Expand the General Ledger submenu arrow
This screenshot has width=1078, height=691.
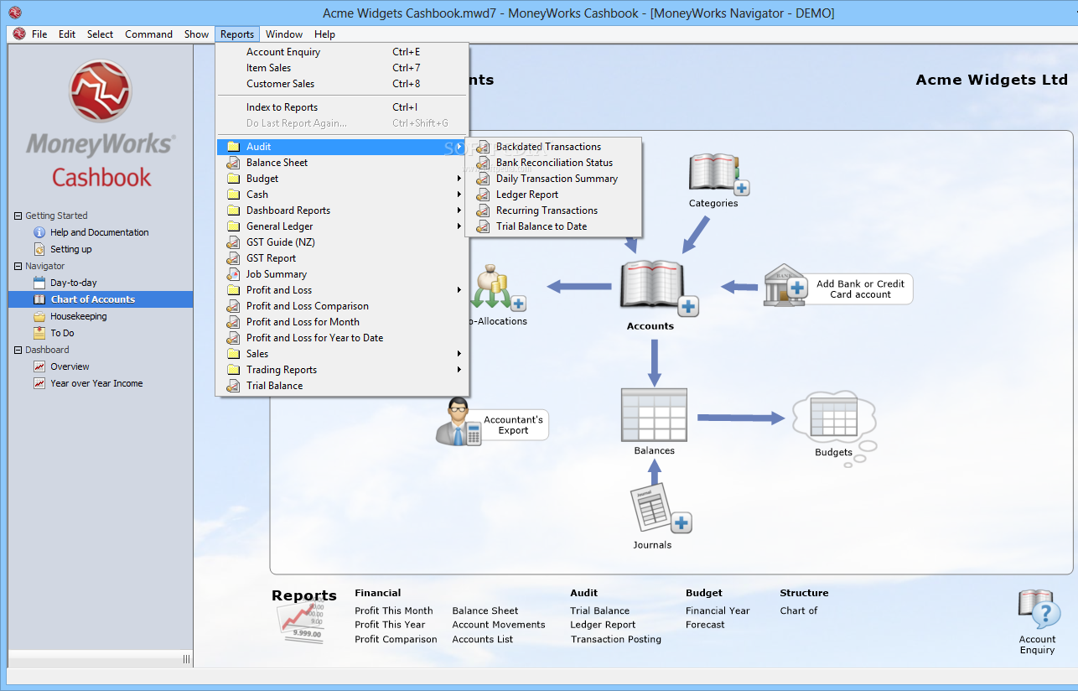tap(459, 226)
